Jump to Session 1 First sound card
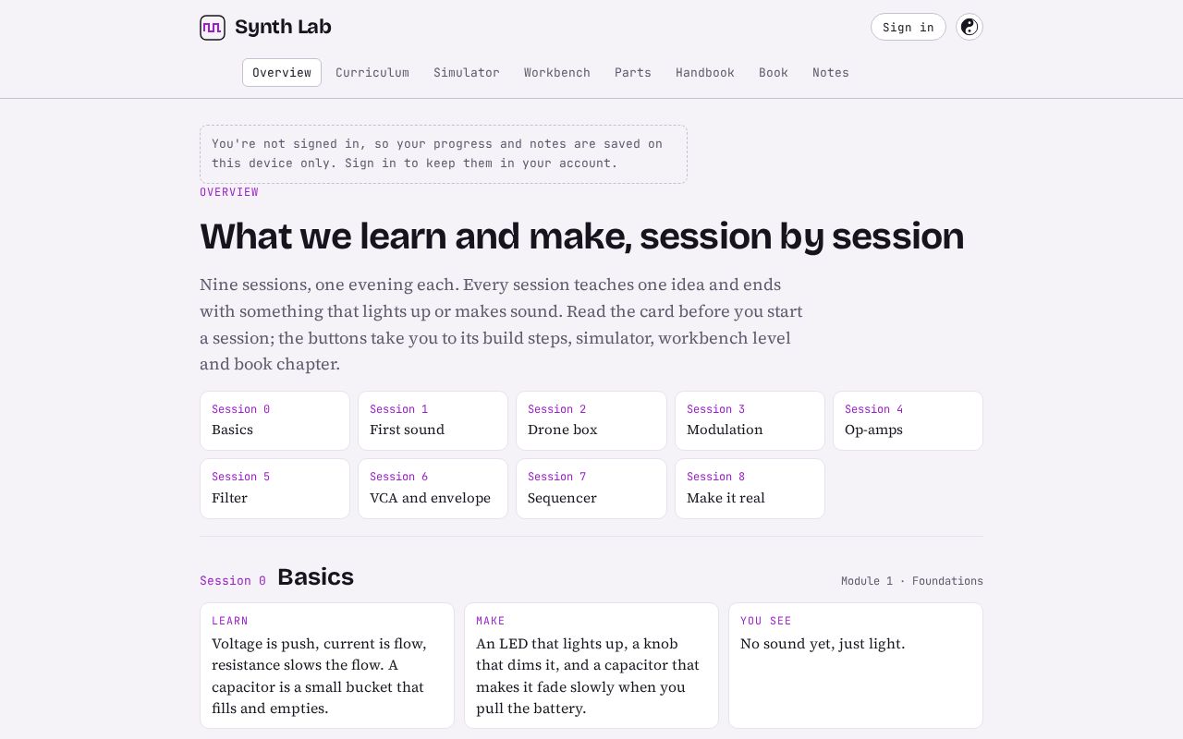1183x739 pixels. [433, 420]
